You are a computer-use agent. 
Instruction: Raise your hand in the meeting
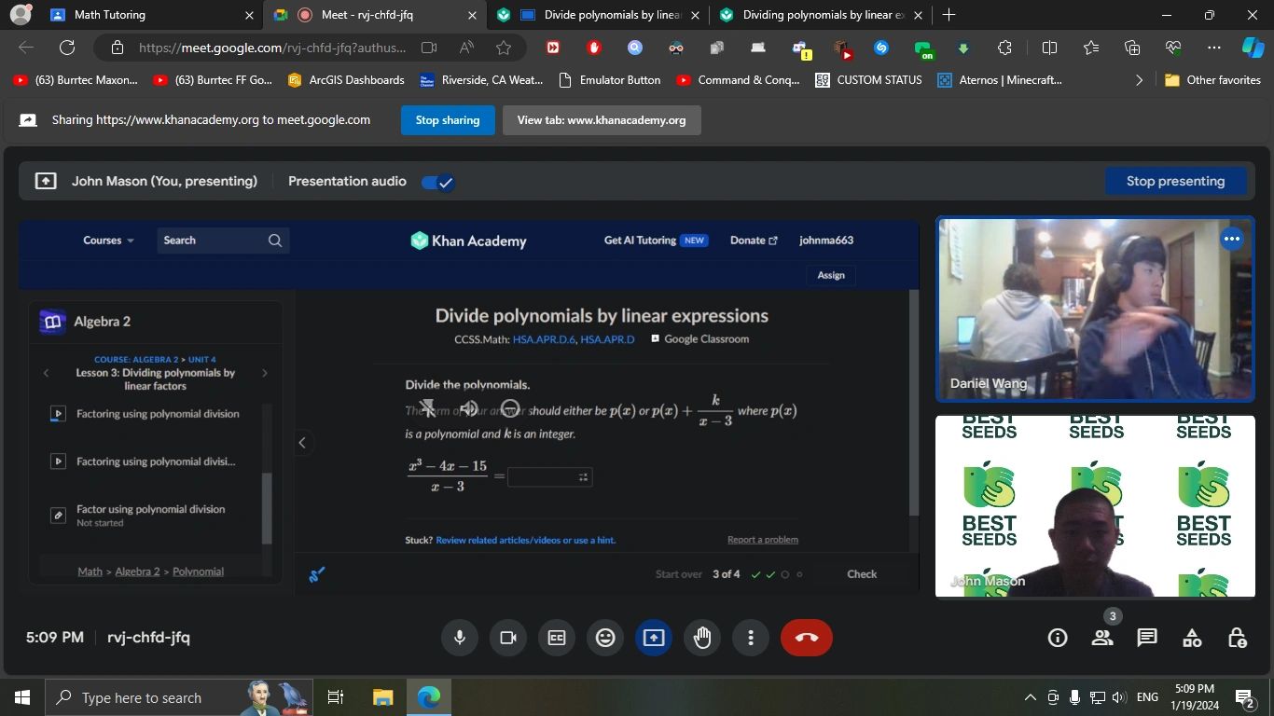point(701,637)
